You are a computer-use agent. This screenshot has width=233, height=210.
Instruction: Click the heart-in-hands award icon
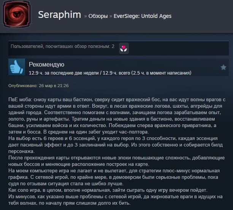[124, 48]
